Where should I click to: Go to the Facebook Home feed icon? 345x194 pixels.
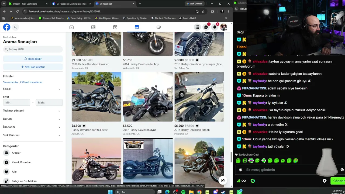tap(71, 27)
